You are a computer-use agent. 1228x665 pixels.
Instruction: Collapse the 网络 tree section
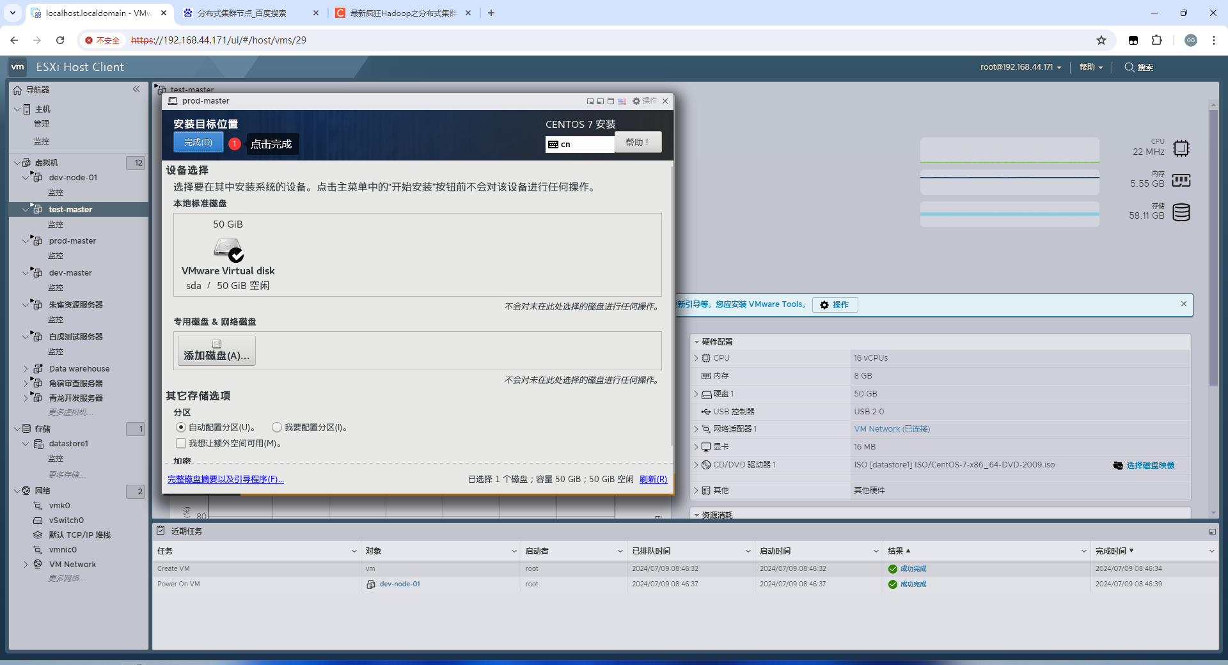[x=17, y=491]
